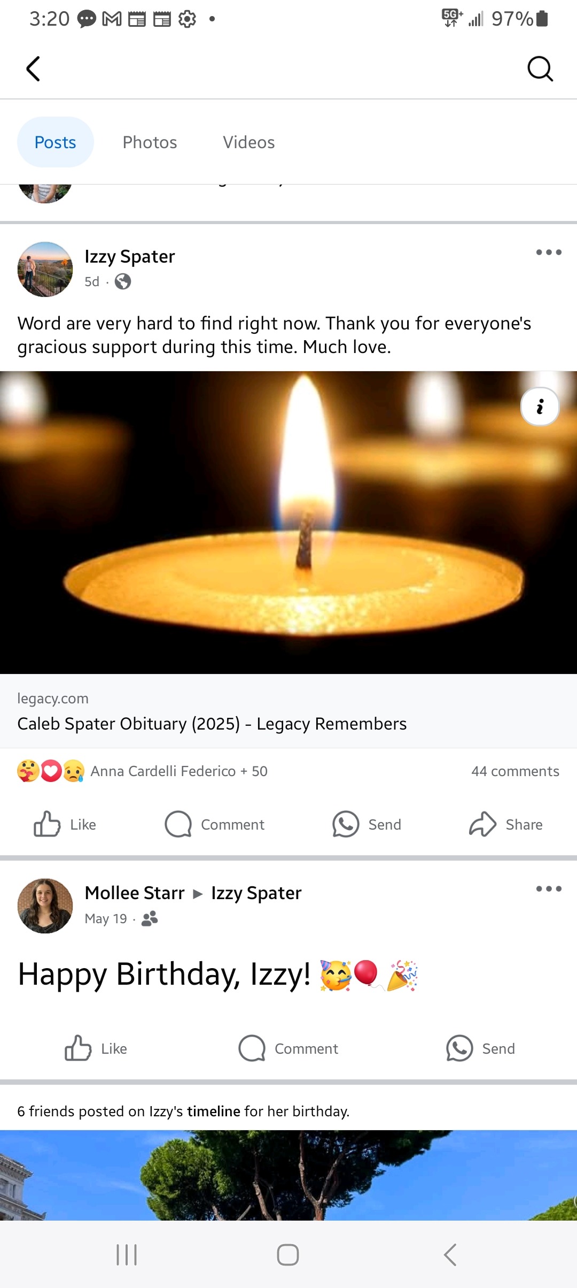Share Izzy Spater's candle post

click(506, 824)
